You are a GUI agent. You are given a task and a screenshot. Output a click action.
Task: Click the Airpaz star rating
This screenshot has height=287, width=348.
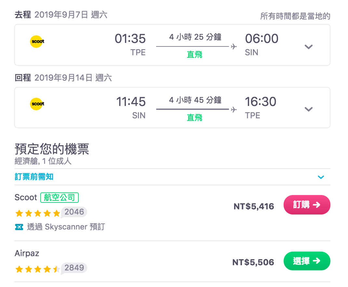pos(38,269)
